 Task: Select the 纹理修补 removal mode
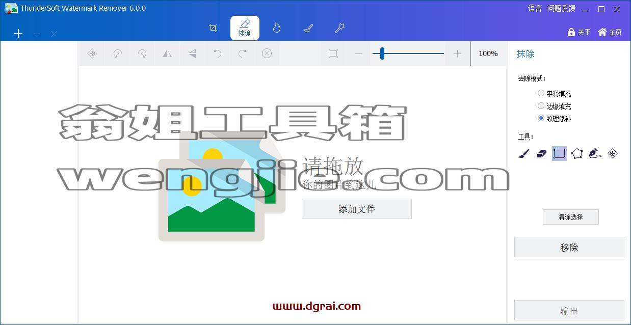(555, 118)
